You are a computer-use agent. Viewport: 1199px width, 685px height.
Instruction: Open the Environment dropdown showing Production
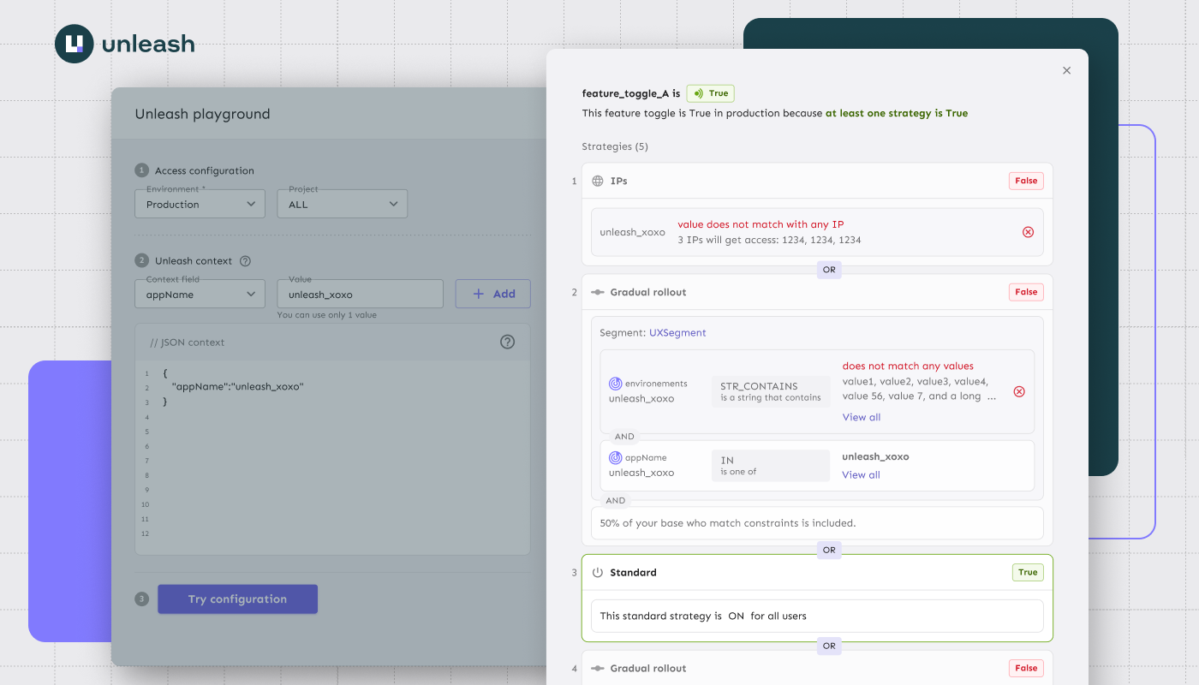(200, 204)
